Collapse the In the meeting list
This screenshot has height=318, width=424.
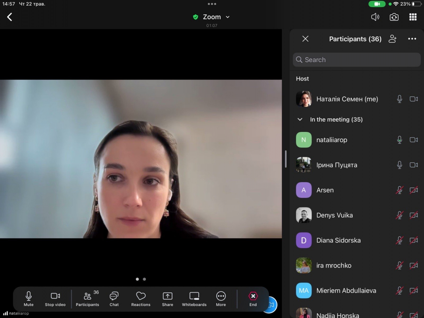pyautogui.click(x=300, y=120)
